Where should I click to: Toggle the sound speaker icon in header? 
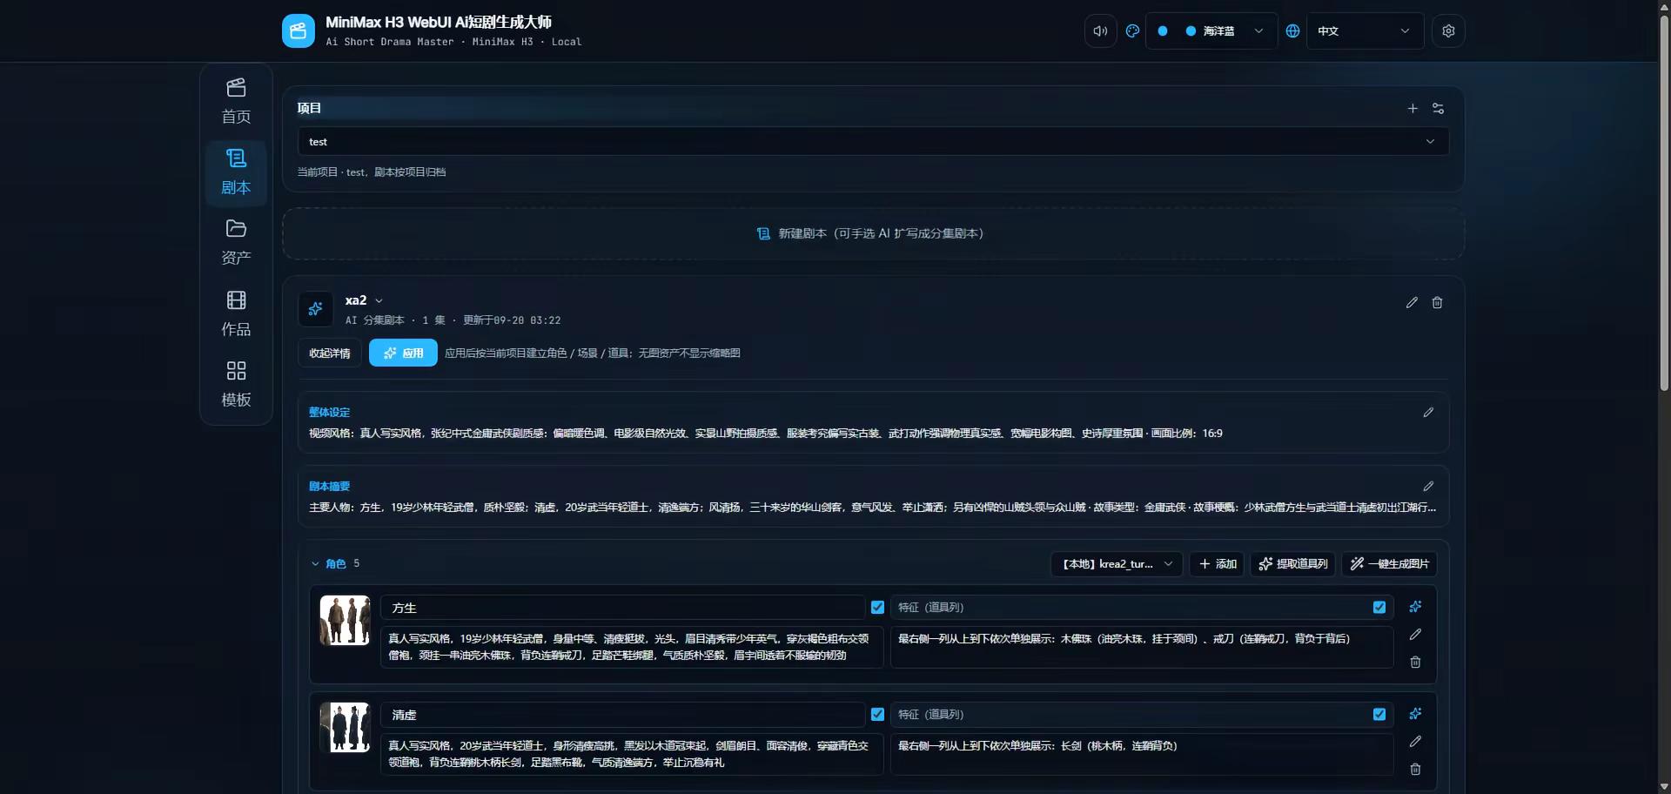[x=1100, y=31]
